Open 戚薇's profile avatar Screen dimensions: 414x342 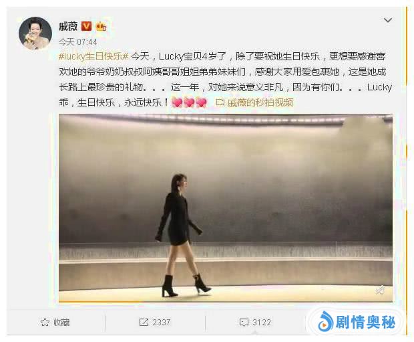coord(35,33)
